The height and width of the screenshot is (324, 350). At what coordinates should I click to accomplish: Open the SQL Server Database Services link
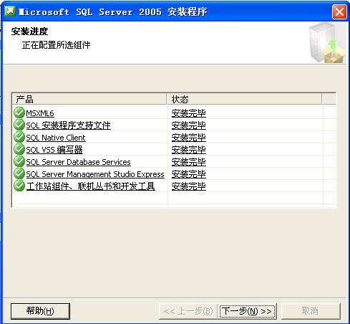78,162
